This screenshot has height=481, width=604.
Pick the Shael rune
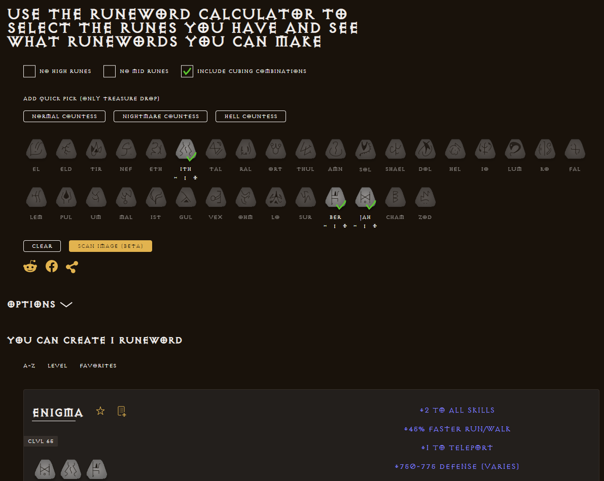[x=395, y=150]
